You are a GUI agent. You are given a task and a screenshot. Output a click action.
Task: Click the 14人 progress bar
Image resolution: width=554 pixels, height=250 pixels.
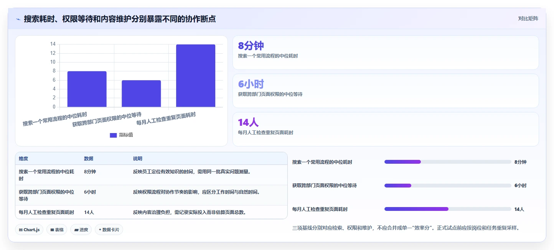click(448, 209)
